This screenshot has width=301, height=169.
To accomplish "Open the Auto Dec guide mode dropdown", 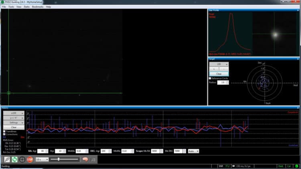I will pyautogui.click(x=193, y=151).
